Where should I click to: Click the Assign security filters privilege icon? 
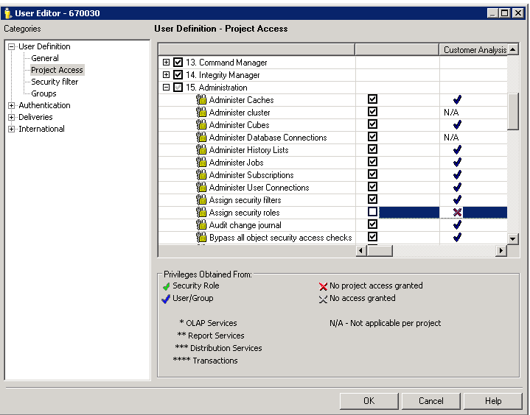tap(201, 199)
